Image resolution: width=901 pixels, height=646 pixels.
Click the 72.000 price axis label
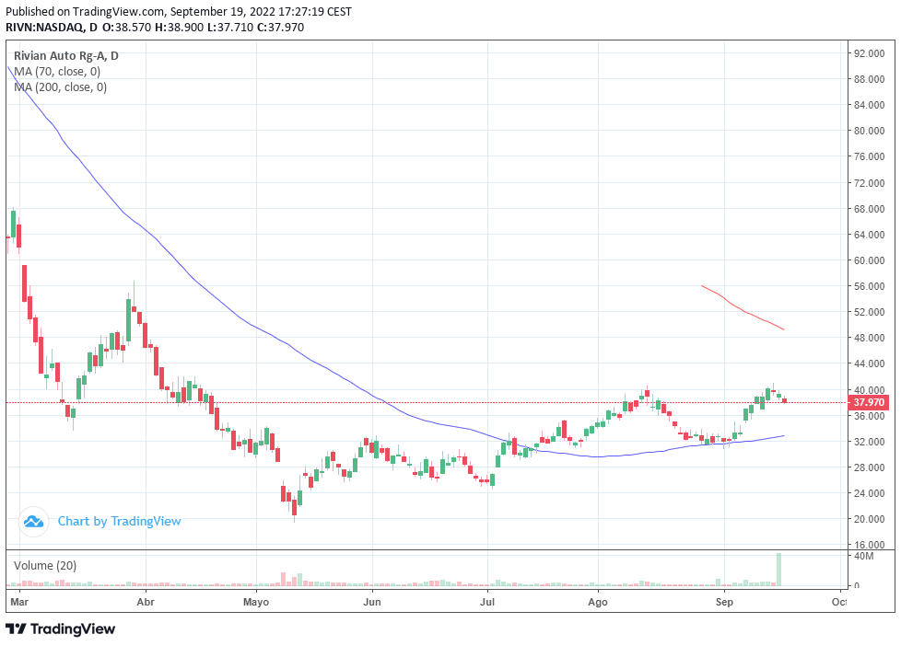(869, 183)
